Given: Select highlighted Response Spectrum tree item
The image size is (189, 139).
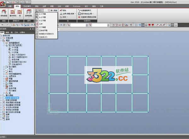Looking at the screenshot, I should [x=12, y=98].
